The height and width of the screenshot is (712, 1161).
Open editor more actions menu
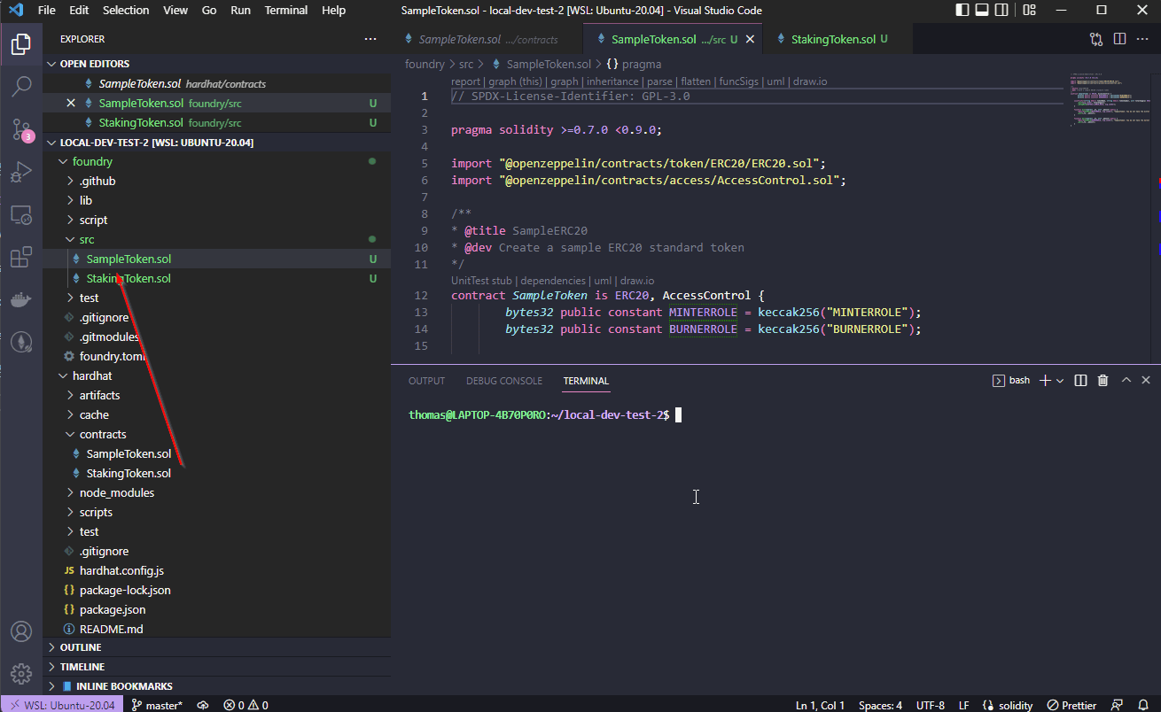pos(1142,39)
